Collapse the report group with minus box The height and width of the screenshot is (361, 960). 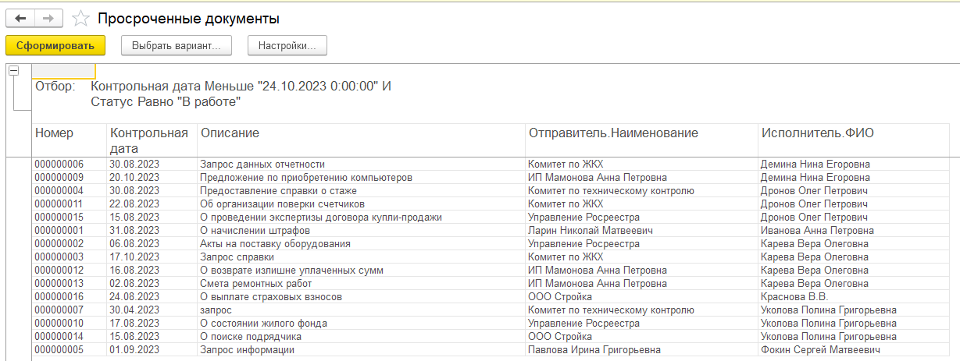(x=13, y=71)
